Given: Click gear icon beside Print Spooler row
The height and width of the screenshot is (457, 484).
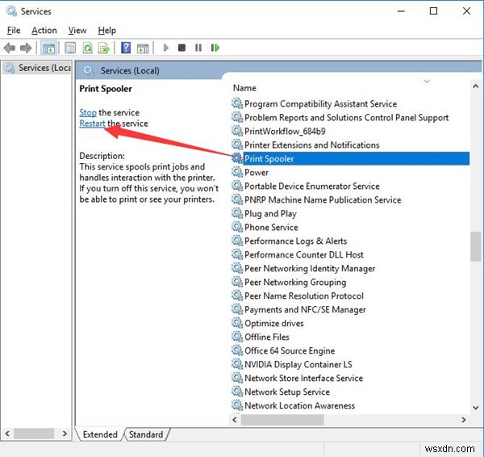Looking at the screenshot, I should point(237,158).
